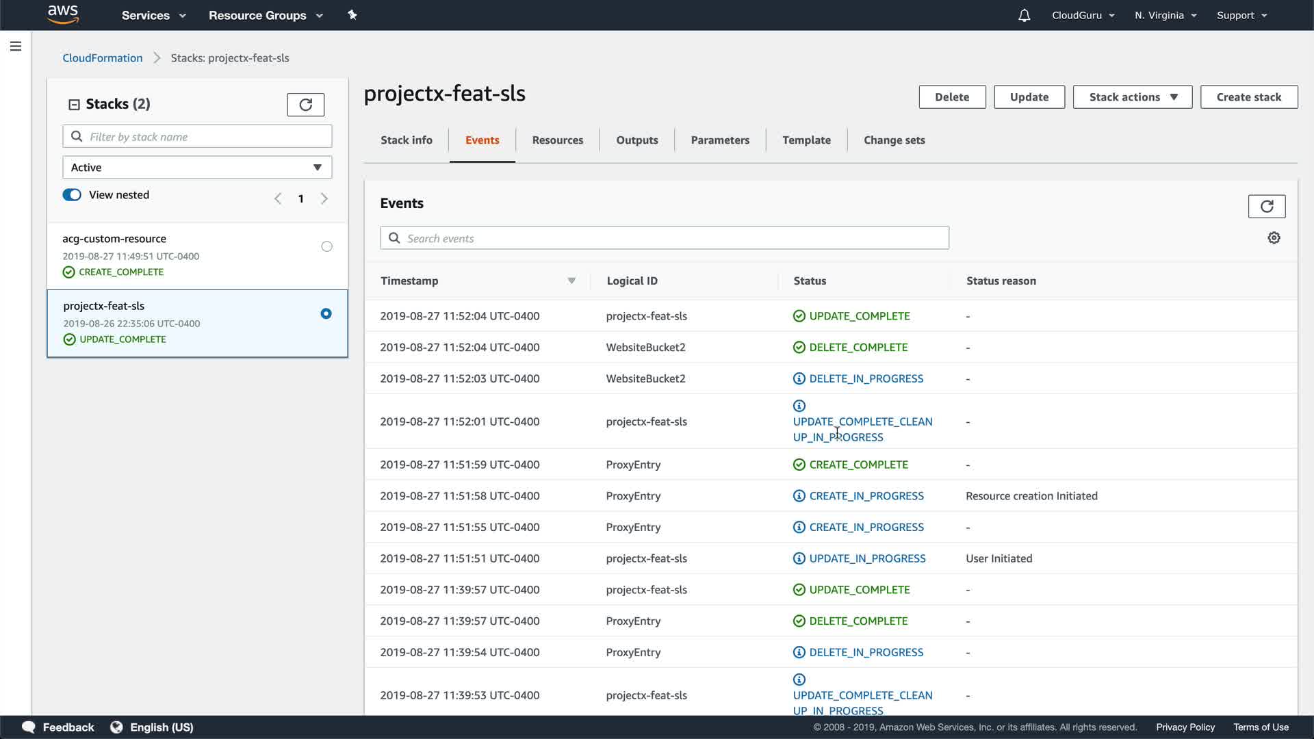Click the Search events field
The image size is (1314, 739).
tap(664, 238)
